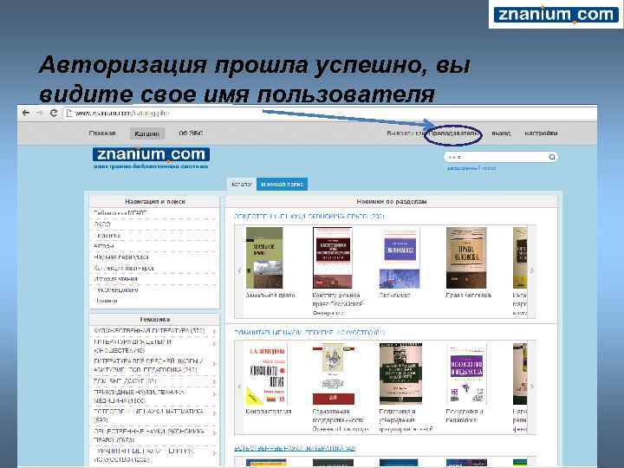Select ДОМ. БЫТ. ДОСУГ topic
Screen dimensions: 624x468
pos(126,381)
